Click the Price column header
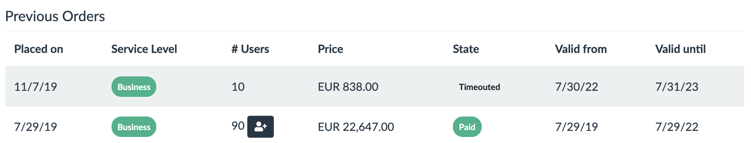 330,49
